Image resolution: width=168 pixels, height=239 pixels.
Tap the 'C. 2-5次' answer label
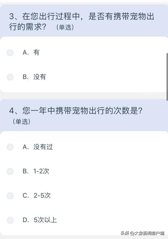pos(37,196)
